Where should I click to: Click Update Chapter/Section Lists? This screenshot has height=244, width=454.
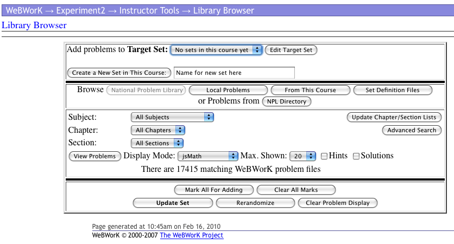[x=394, y=117]
